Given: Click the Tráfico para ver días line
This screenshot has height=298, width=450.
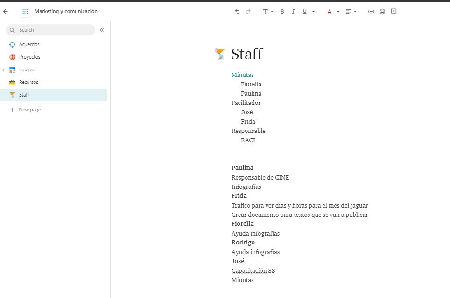Looking at the screenshot, I should click(300, 205).
